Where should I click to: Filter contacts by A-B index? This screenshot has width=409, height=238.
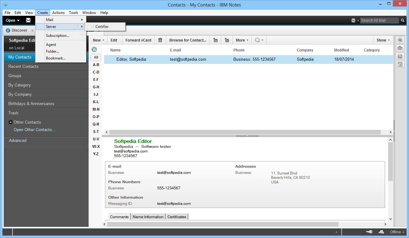(x=96, y=65)
